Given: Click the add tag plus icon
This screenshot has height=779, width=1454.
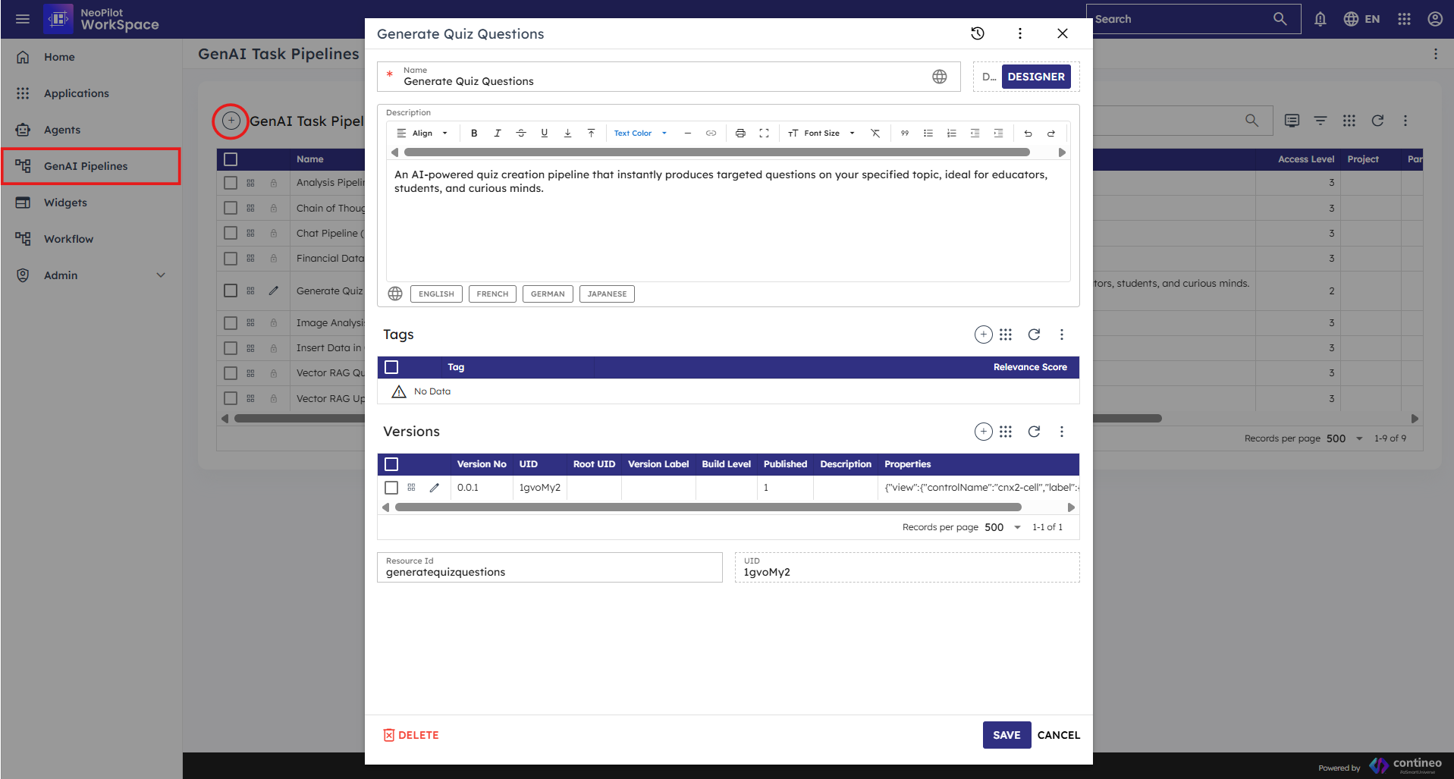Looking at the screenshot, I should (983, 335).
